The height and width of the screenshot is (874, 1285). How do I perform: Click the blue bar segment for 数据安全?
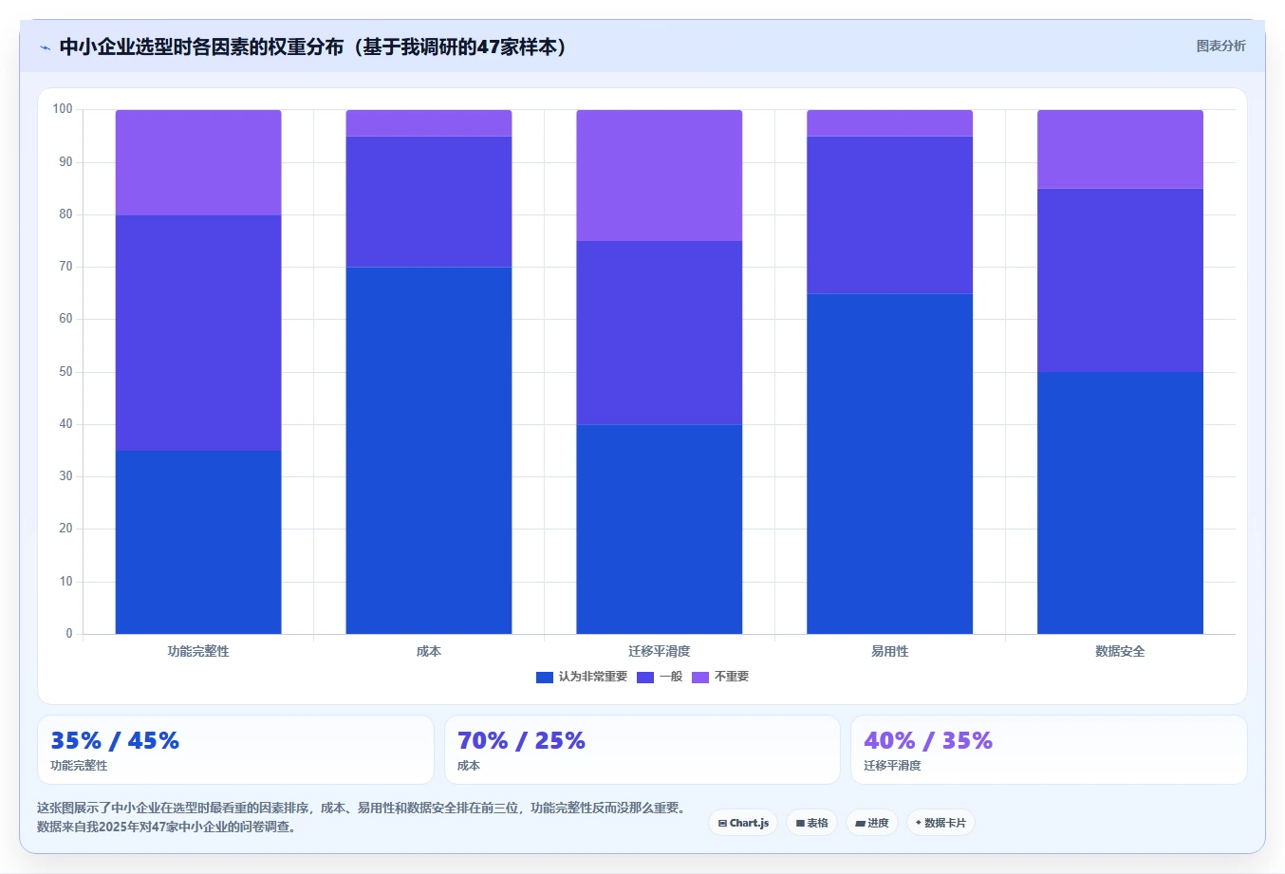pyautogui.click(x=1120, y=503)
